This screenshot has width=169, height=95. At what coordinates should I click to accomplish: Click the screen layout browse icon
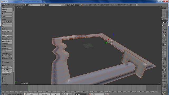click(26, 5)
